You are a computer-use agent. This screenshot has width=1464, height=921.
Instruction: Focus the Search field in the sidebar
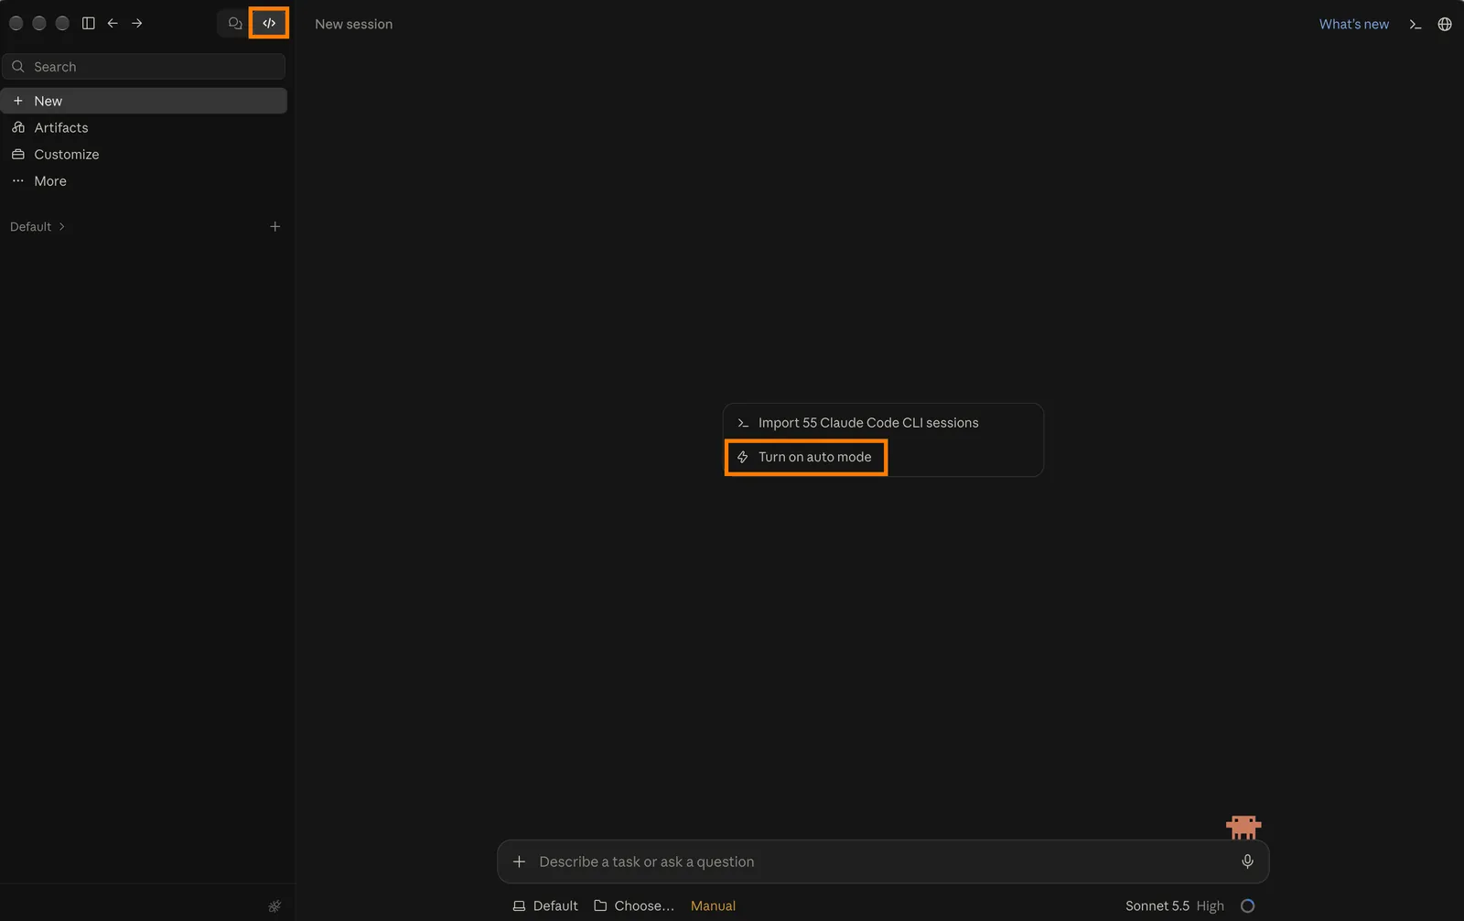[144, 67]
